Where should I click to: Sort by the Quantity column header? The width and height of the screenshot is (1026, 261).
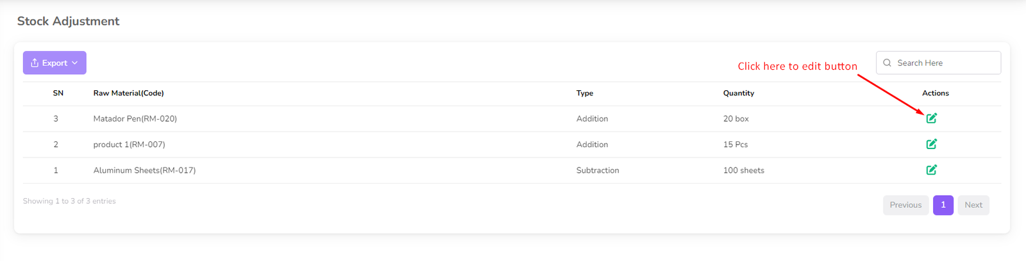click(738, 93)
